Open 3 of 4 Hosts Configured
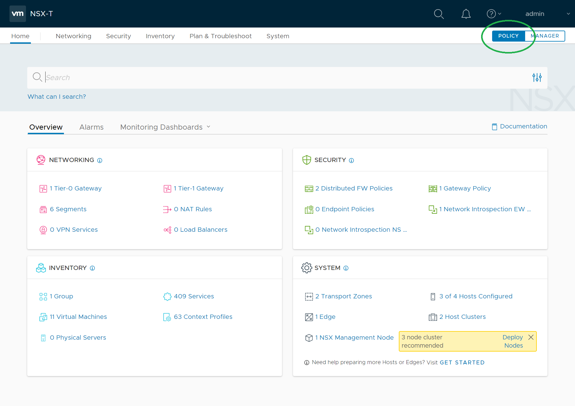Image resolution: width=575 pixels, height=406 pixels. pyautogui.click(x=476, y=296)
